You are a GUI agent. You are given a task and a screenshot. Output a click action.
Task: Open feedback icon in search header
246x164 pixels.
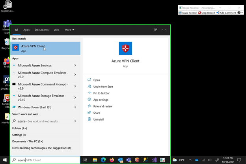pos(155,30)
